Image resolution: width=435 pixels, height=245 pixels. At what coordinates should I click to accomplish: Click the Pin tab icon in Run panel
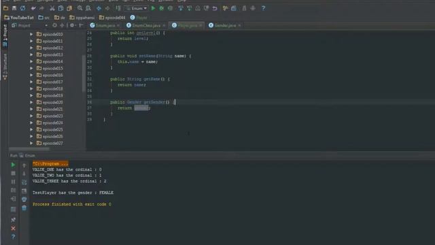[13, 220]
